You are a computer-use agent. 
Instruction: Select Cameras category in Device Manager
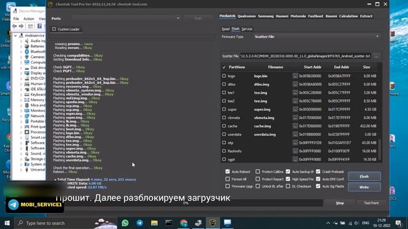(x=38, y=57)
